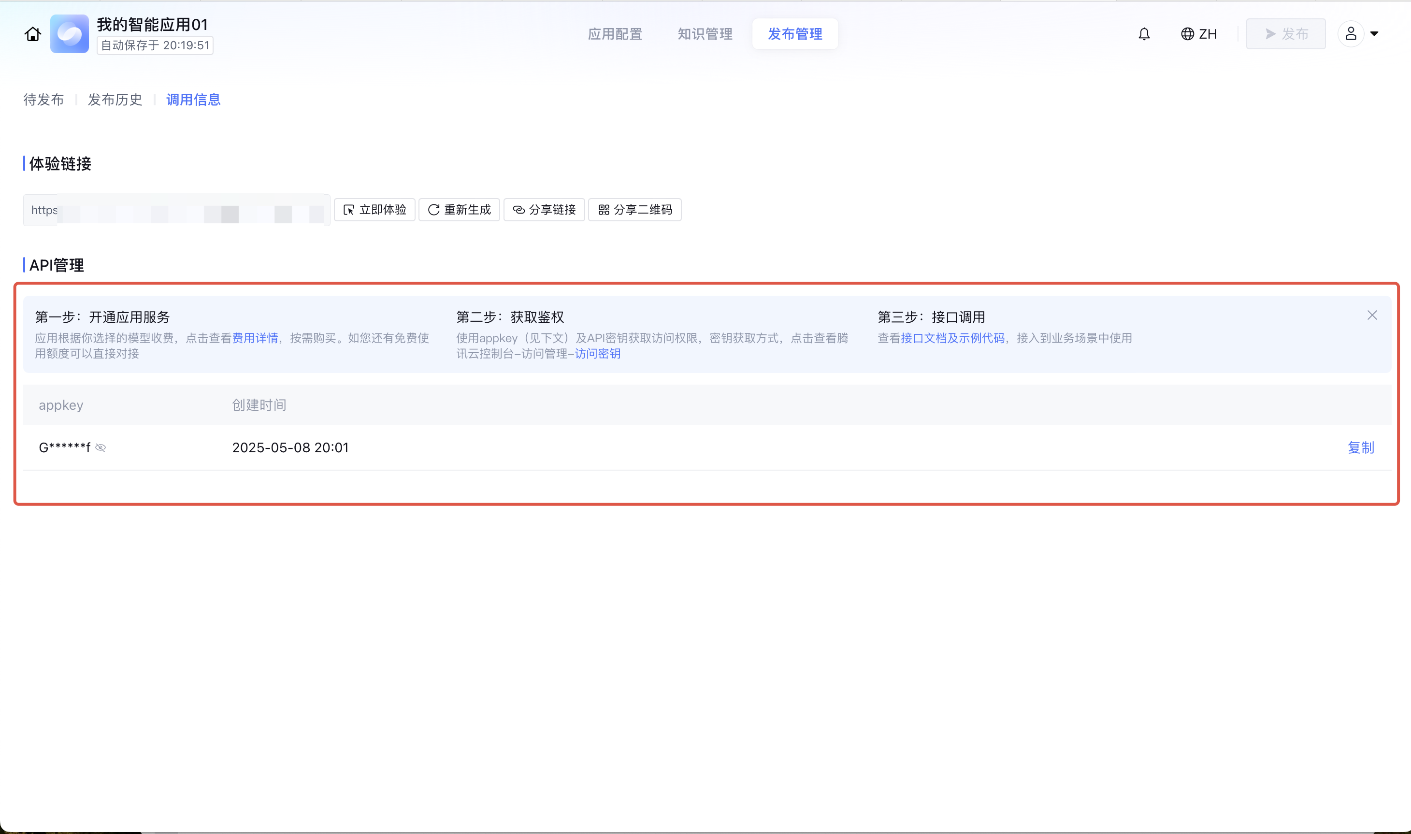Copy the appkey with 复制
This screenshot has height=834, width=1411.
pyautogui.click(x=1360, y=448)
